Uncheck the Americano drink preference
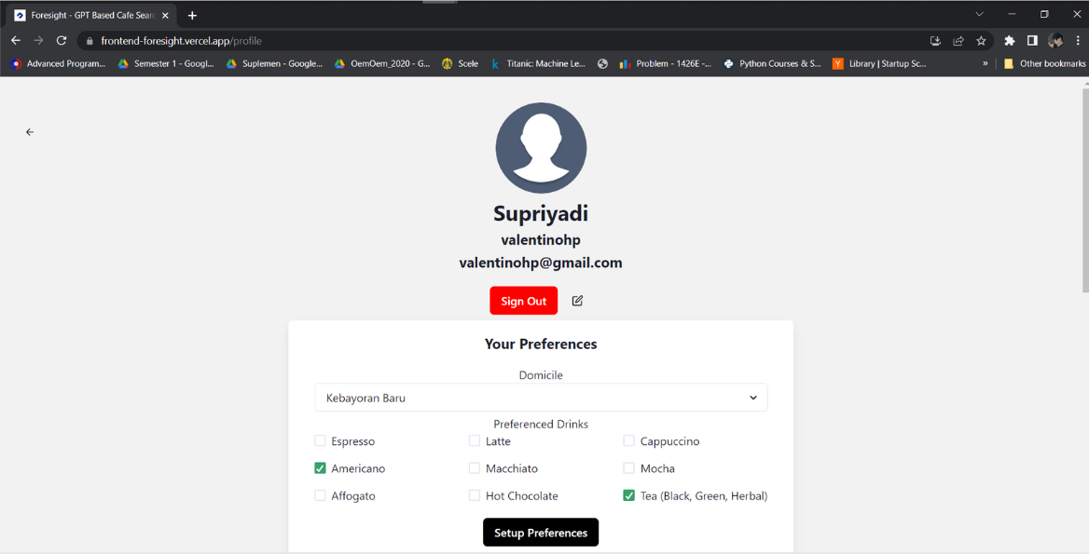Viewport: 1089px width, 554px height. point(321,468)
